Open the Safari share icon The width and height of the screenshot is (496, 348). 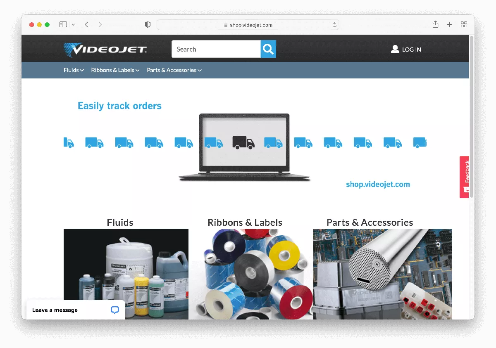[x=435, y=25]
